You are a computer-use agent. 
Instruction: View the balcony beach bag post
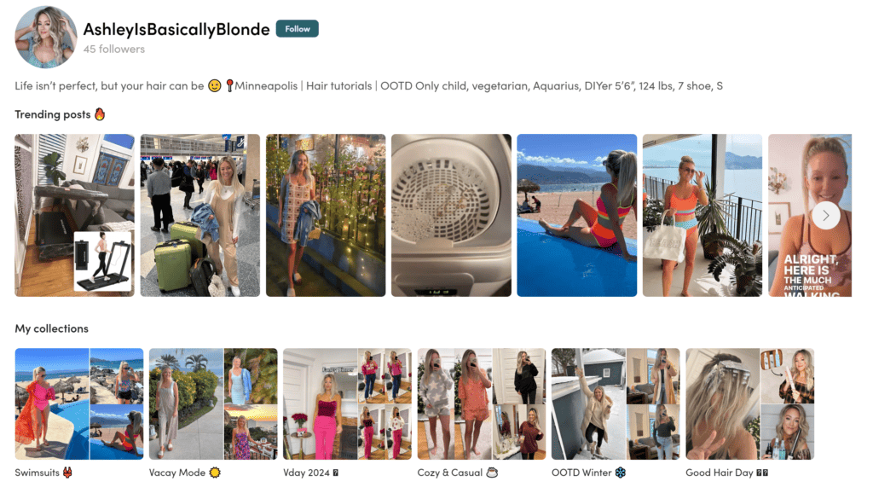click(x=702, y=215)
